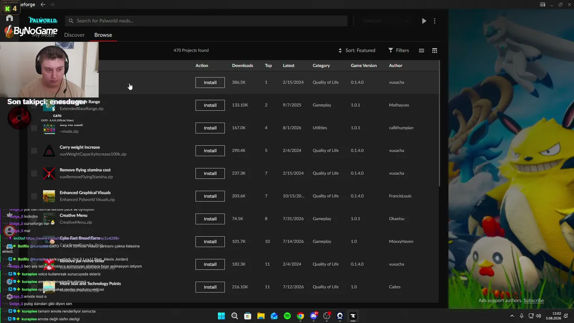Screen dimensions: 574x323
Task: Tick the checkbox for Enhanced Graphical Visuals
Action: click(34, 196)
